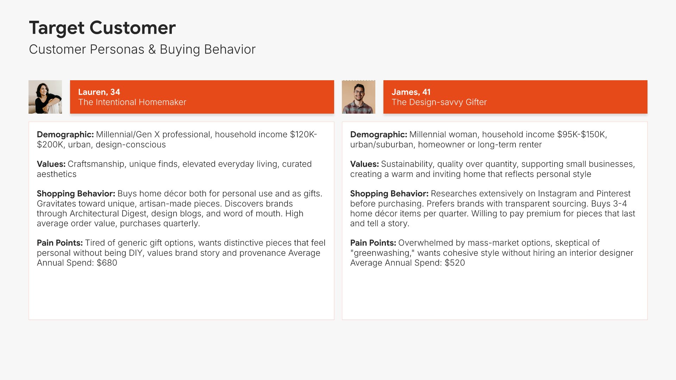Click Pain Points label in Lauren's card
The image size is (676, 380).
point(60,243)
